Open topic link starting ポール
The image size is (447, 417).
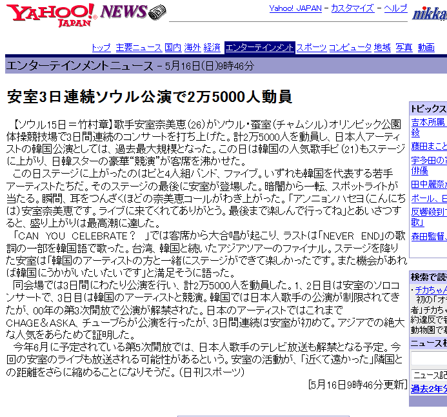click(429, 199)
